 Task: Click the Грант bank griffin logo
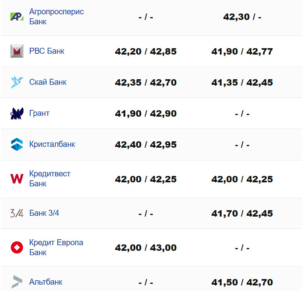[x=17, y=113]
